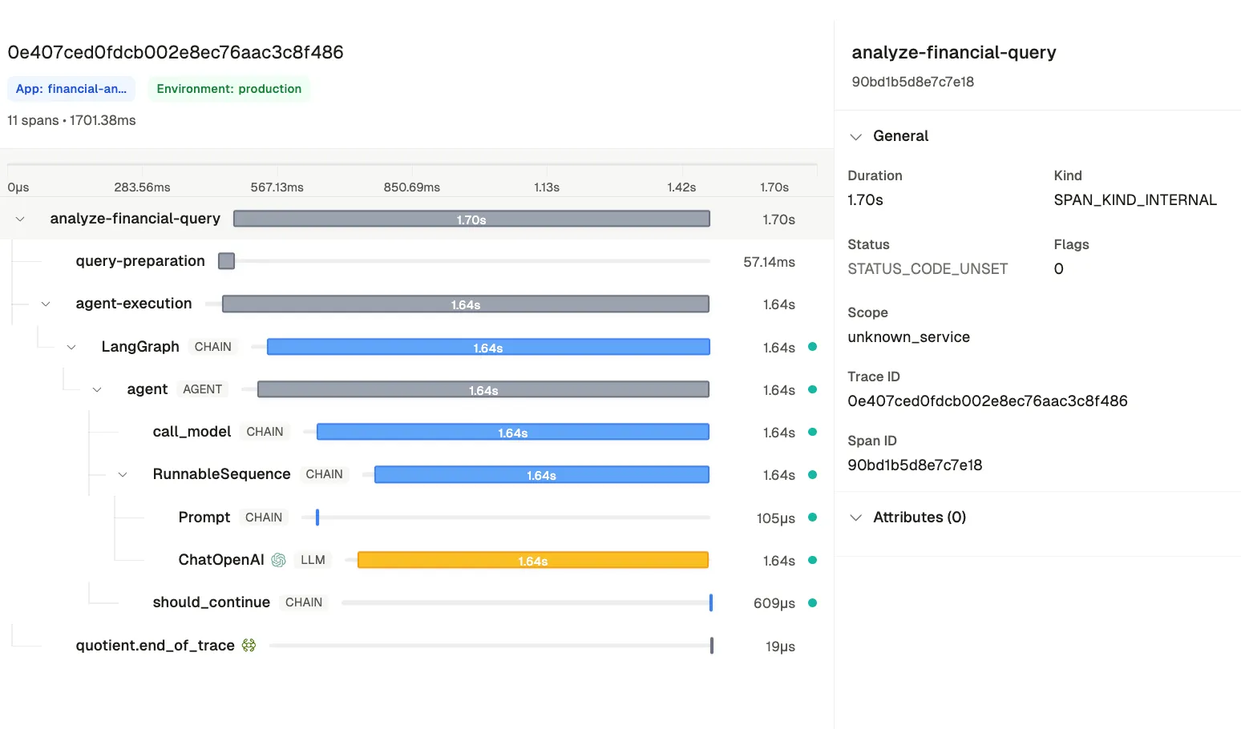Click the green status dot on LangGraph row
1241x729 pixels.
click(x=812, y=347)
